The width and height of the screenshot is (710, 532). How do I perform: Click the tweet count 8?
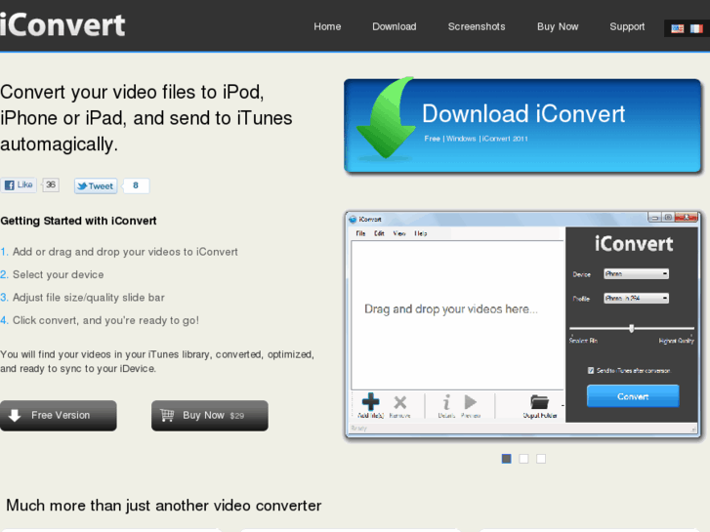[x=136, y=185]
